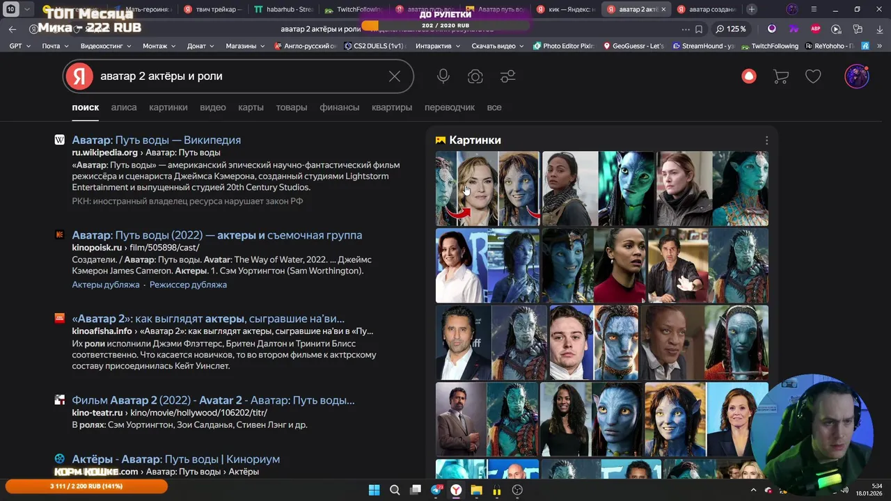Open Telegram from the taskbar
Image resolution: width=891 pixels, height=501 pixels.
(x=436, y=490)
